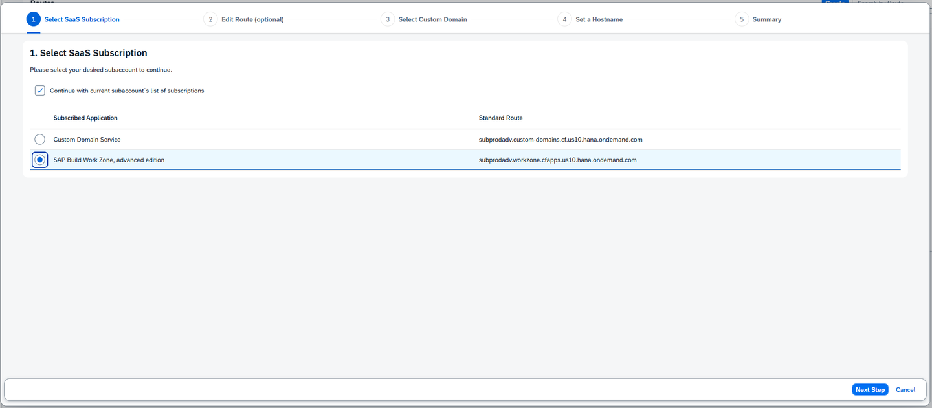Click the Custom Domain Service row label
The height and width of the screenshot is (408, 932).
click(x=87, y=140)
